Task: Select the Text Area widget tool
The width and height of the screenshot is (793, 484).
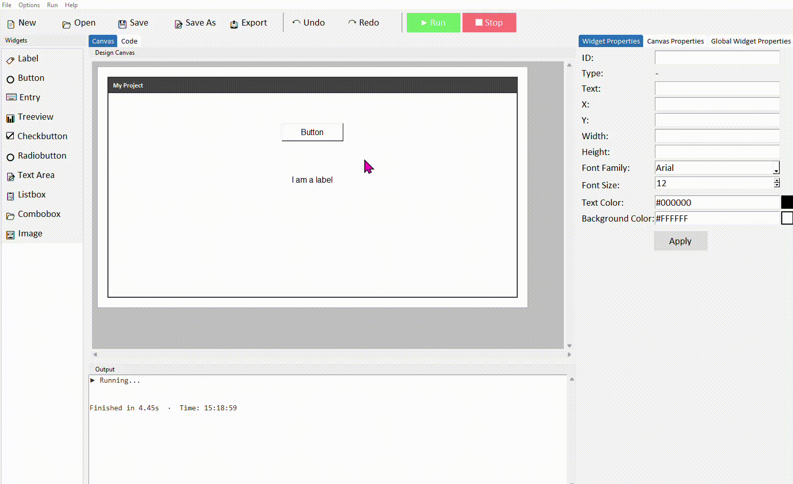Action: 36,175
